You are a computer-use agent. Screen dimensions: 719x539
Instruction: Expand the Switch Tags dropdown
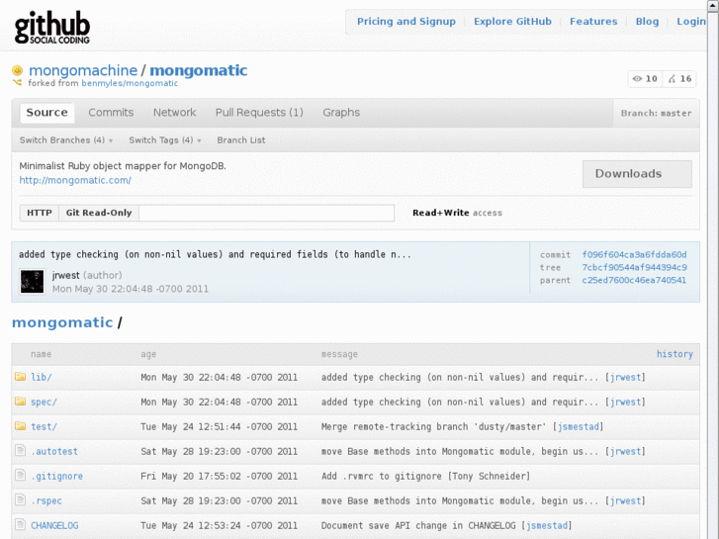(x=164, y=140)
